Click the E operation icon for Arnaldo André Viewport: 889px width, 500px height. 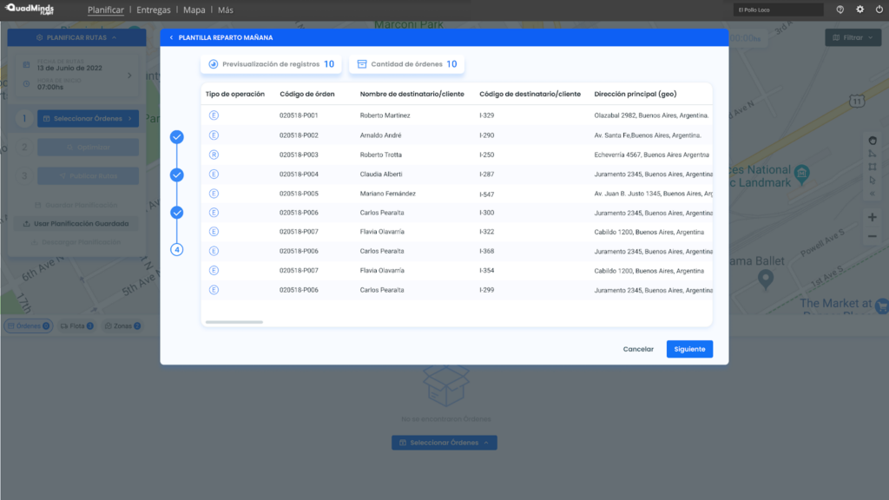[x=214, y=135]
